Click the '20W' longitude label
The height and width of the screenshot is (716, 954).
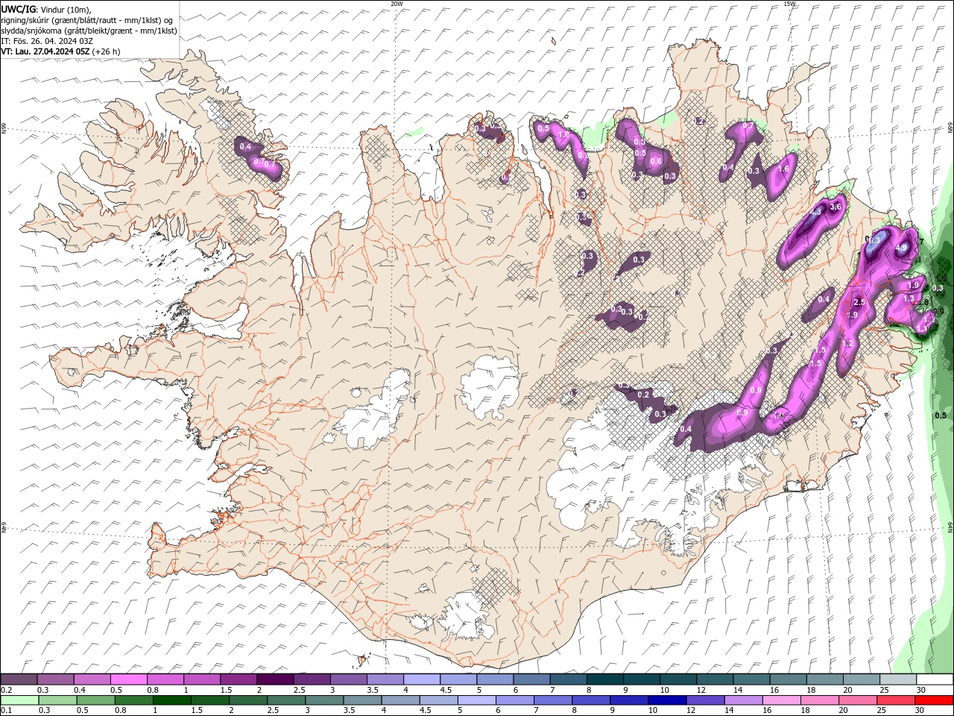point(397,4)
